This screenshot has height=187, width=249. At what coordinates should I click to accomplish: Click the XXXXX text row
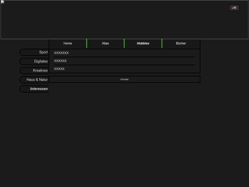[59, 69]
